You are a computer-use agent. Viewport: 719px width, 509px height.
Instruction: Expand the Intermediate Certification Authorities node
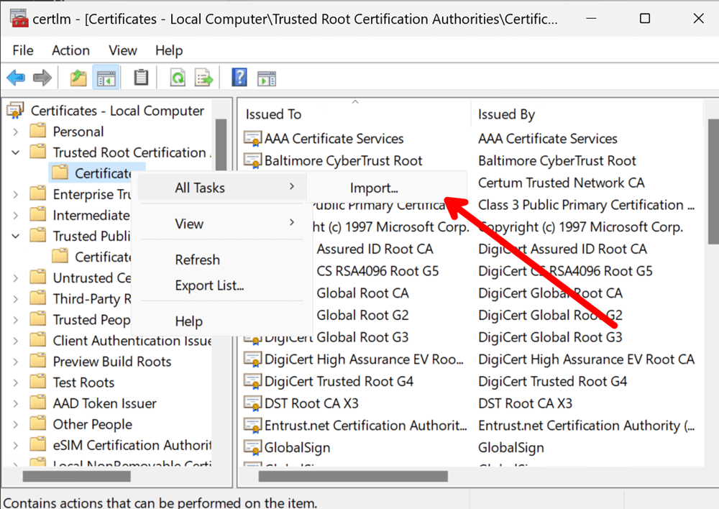tap(16, 215)
